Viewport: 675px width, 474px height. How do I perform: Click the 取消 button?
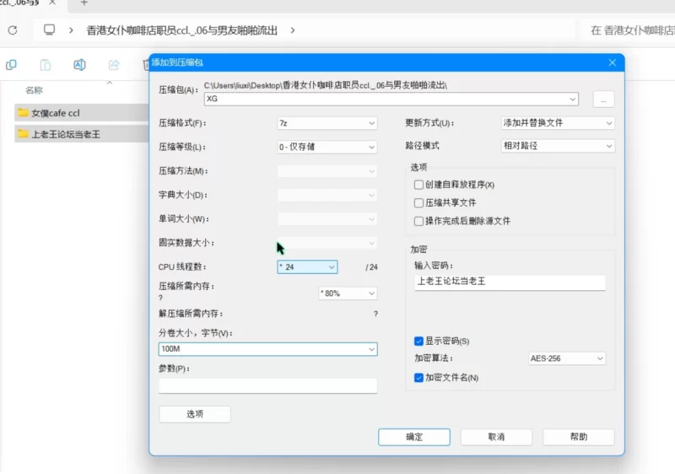496,437
